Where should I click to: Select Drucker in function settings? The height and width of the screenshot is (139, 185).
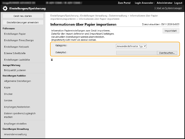8,94
